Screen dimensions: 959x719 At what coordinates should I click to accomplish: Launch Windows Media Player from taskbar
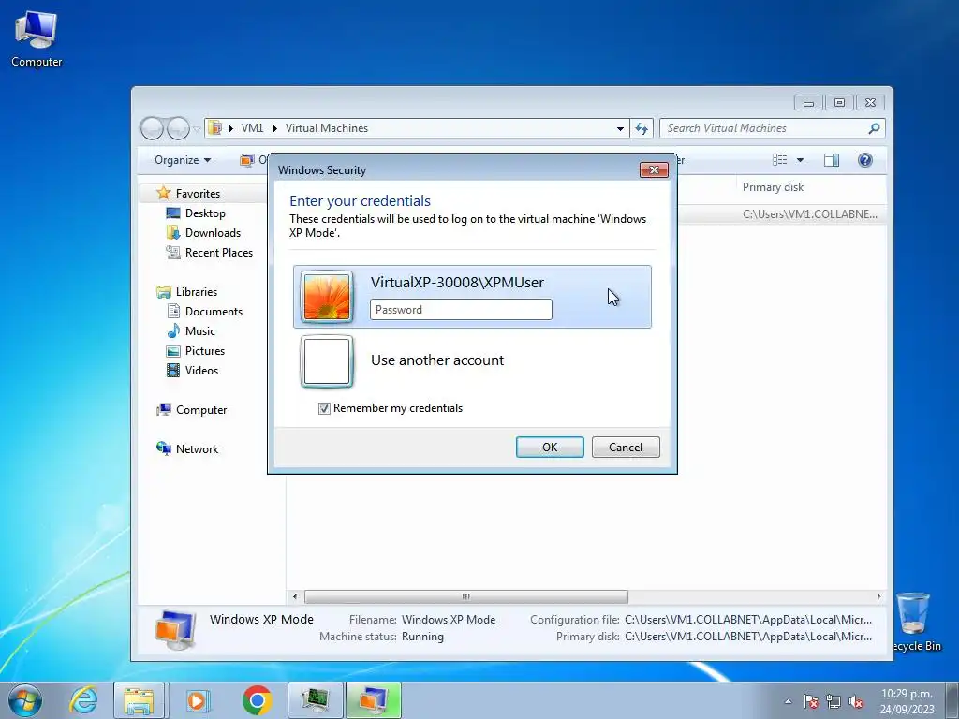point(198,700)
